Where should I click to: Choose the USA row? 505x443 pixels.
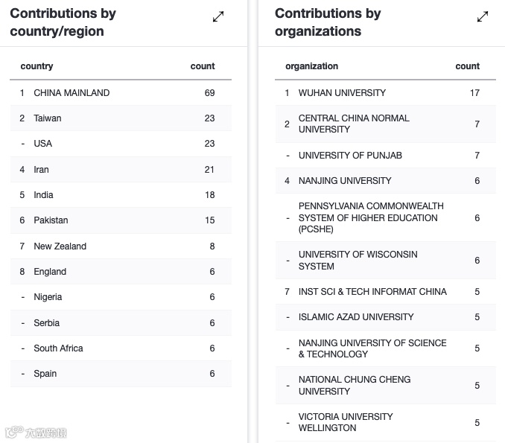coord(43,144)
